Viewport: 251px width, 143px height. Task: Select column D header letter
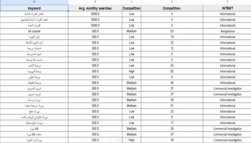pos(172,2)
